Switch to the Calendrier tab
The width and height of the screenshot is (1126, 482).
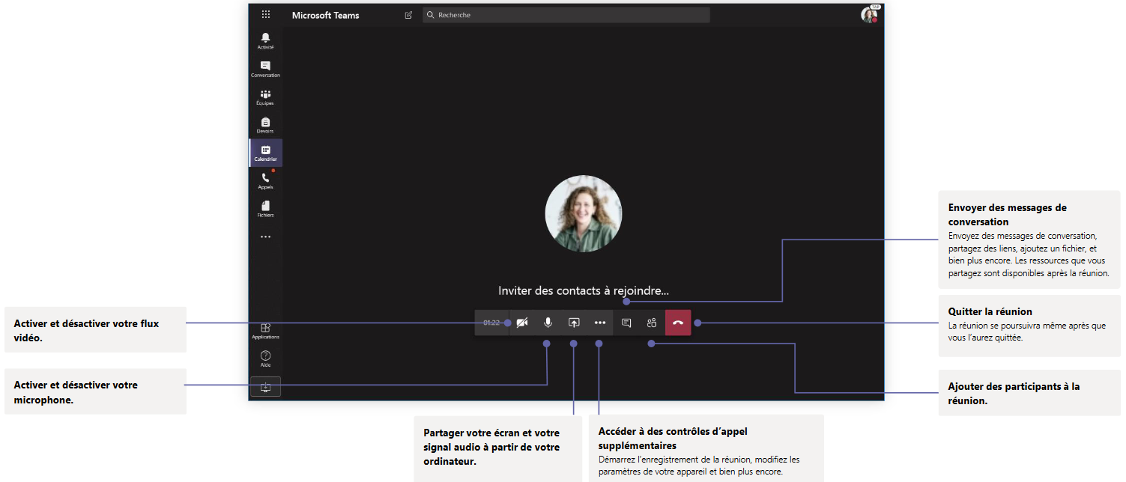tap(265, 153)
